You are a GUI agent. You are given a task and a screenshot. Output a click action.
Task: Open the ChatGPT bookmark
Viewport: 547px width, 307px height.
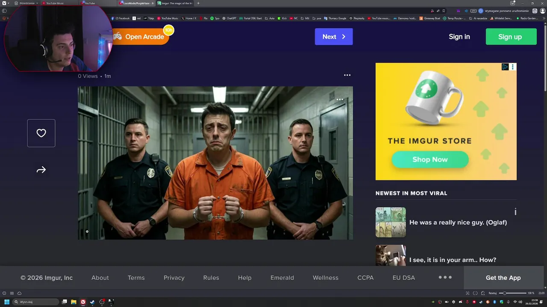(229, 18)
